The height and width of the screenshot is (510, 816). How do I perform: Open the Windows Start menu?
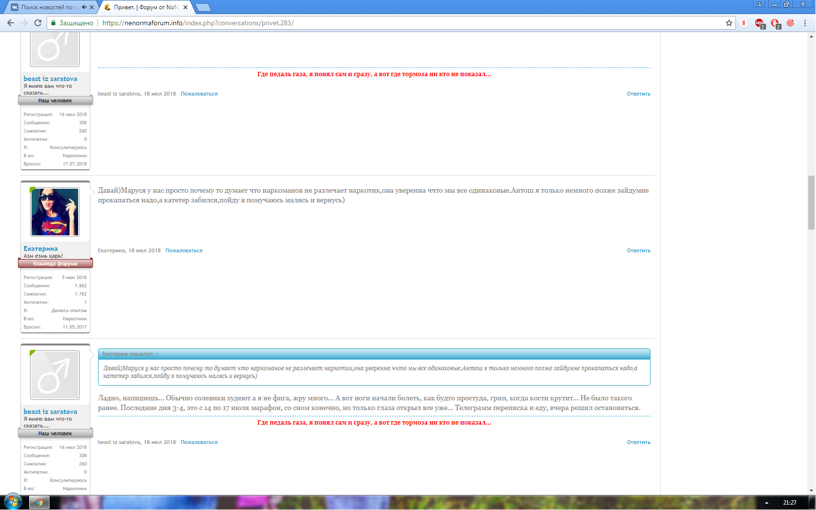point(13,502)
